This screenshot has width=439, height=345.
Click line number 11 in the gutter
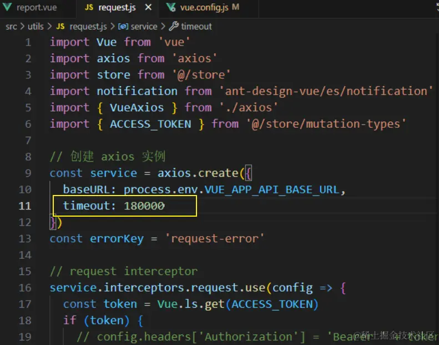tap(25, 206)
